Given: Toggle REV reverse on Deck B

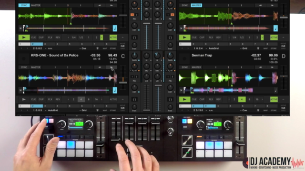Looking at the screenshot, I should tap(218, 38).
